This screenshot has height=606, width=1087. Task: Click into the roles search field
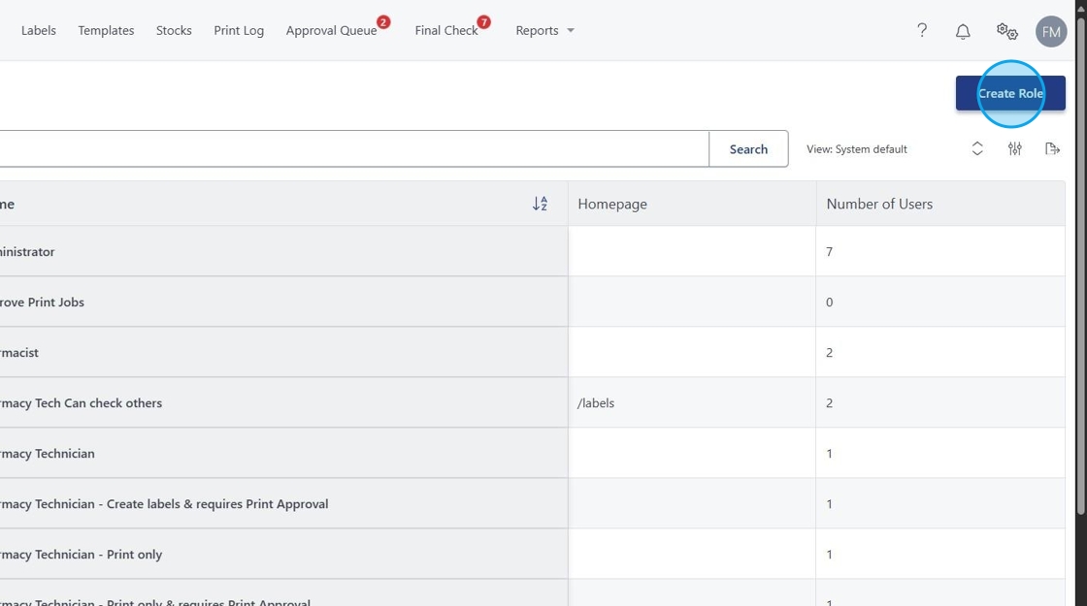pos(349,149)
